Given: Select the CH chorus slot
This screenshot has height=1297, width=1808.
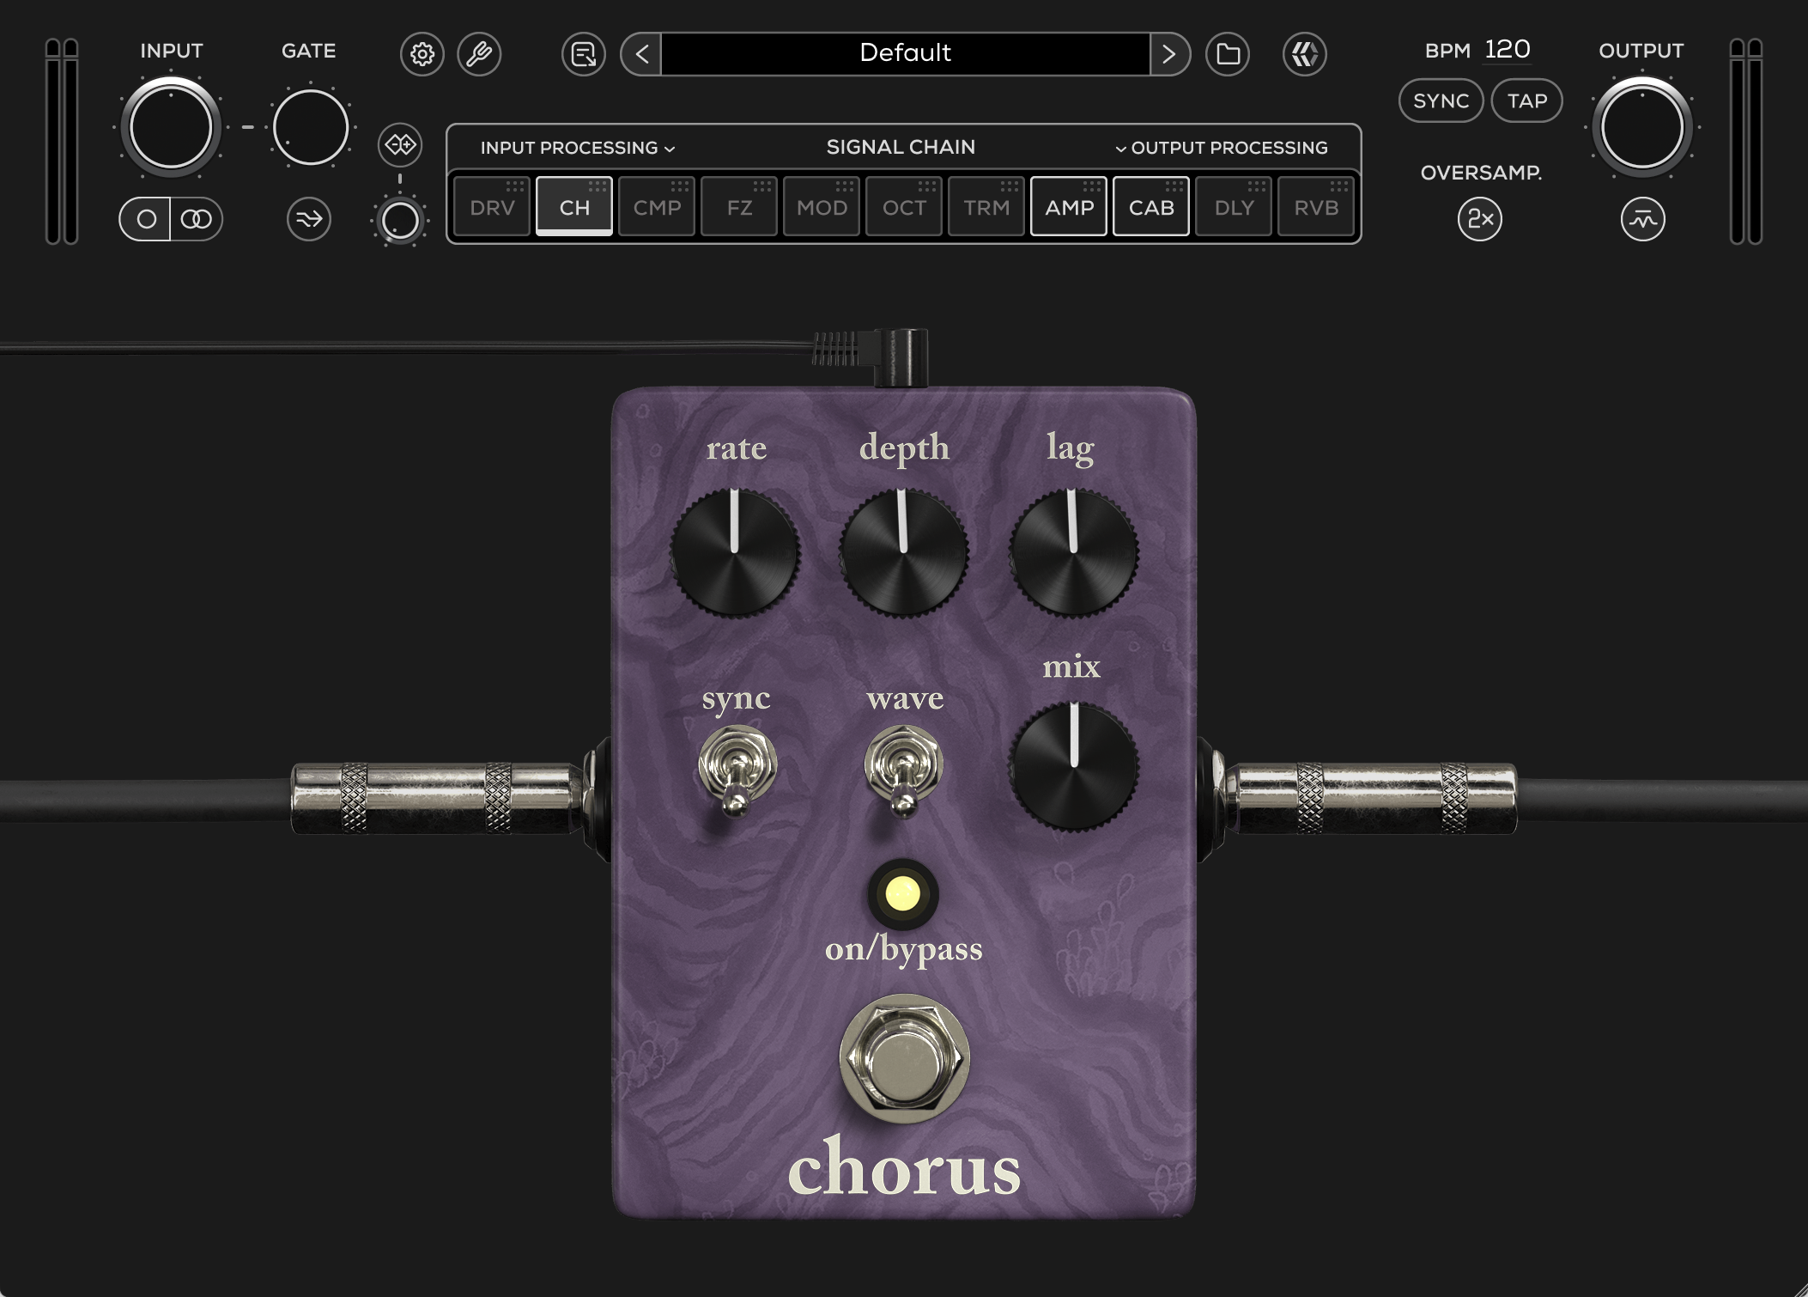Looking at the screenshot, I should 574,206.
